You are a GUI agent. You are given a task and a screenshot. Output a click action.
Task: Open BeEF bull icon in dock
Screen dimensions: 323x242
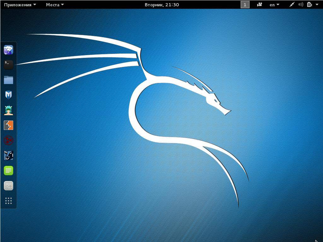coord(9,155)
